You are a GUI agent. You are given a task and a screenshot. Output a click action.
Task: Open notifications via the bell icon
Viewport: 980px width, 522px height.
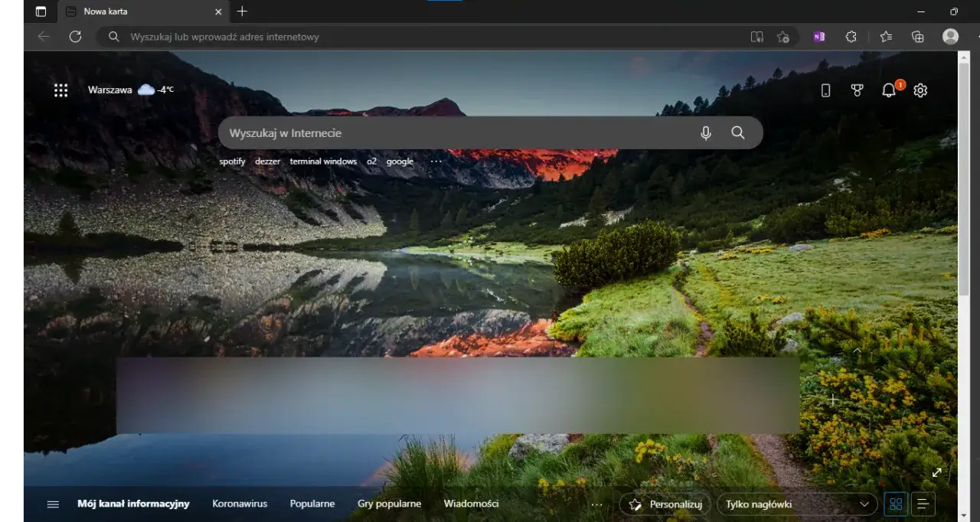[x=889, y=90]
